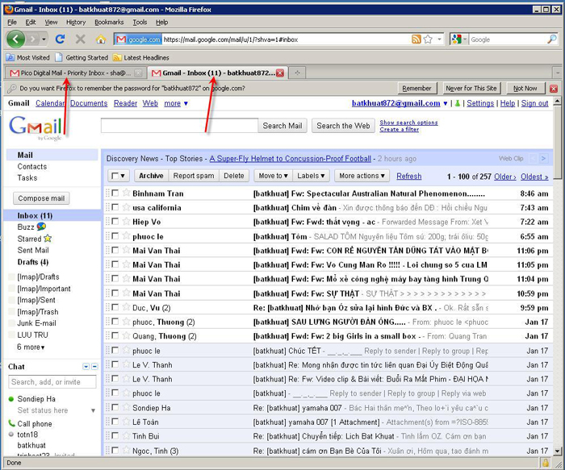The width and height of the screenshot is (565, 470).
Task: Open Latest Headlines feed bookmark
Action: (x=141, y=57)
